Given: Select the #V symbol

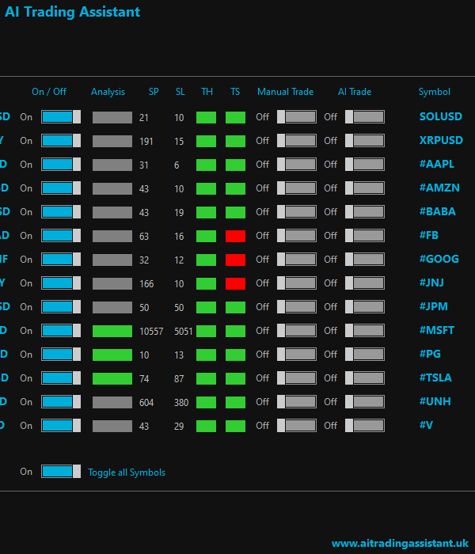Looking at the screenshot, I should 426,425.
